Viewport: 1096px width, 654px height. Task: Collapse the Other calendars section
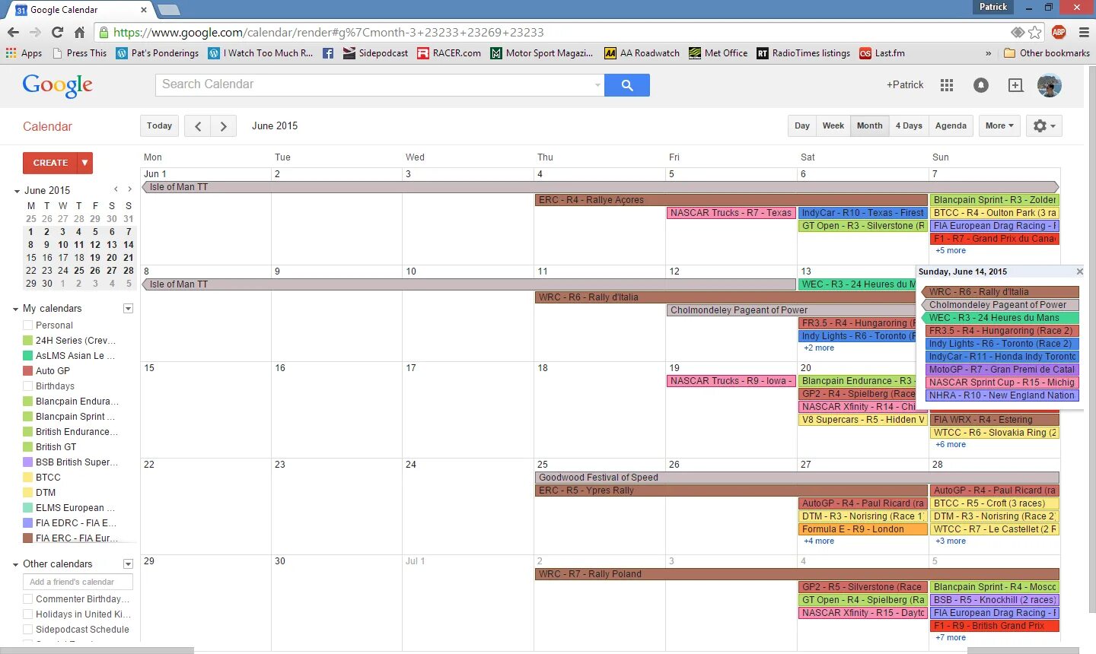pyautogui.click(x=16, y=564)
